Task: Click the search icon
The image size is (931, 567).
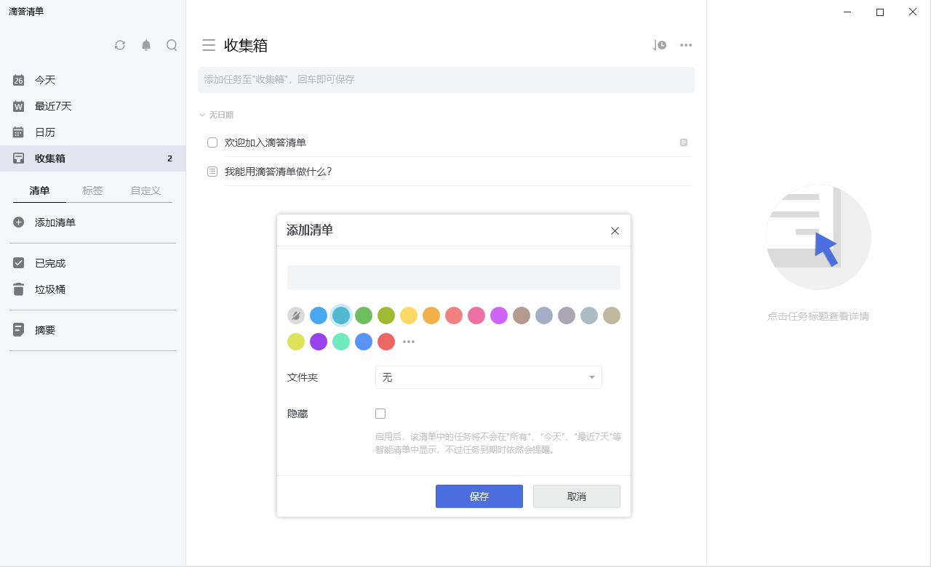Action: point(172,45)
